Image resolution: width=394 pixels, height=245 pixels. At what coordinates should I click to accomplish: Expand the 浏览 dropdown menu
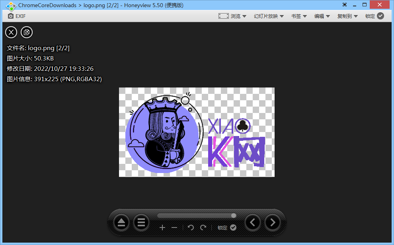pyautogui.click(x=233, y=16)
